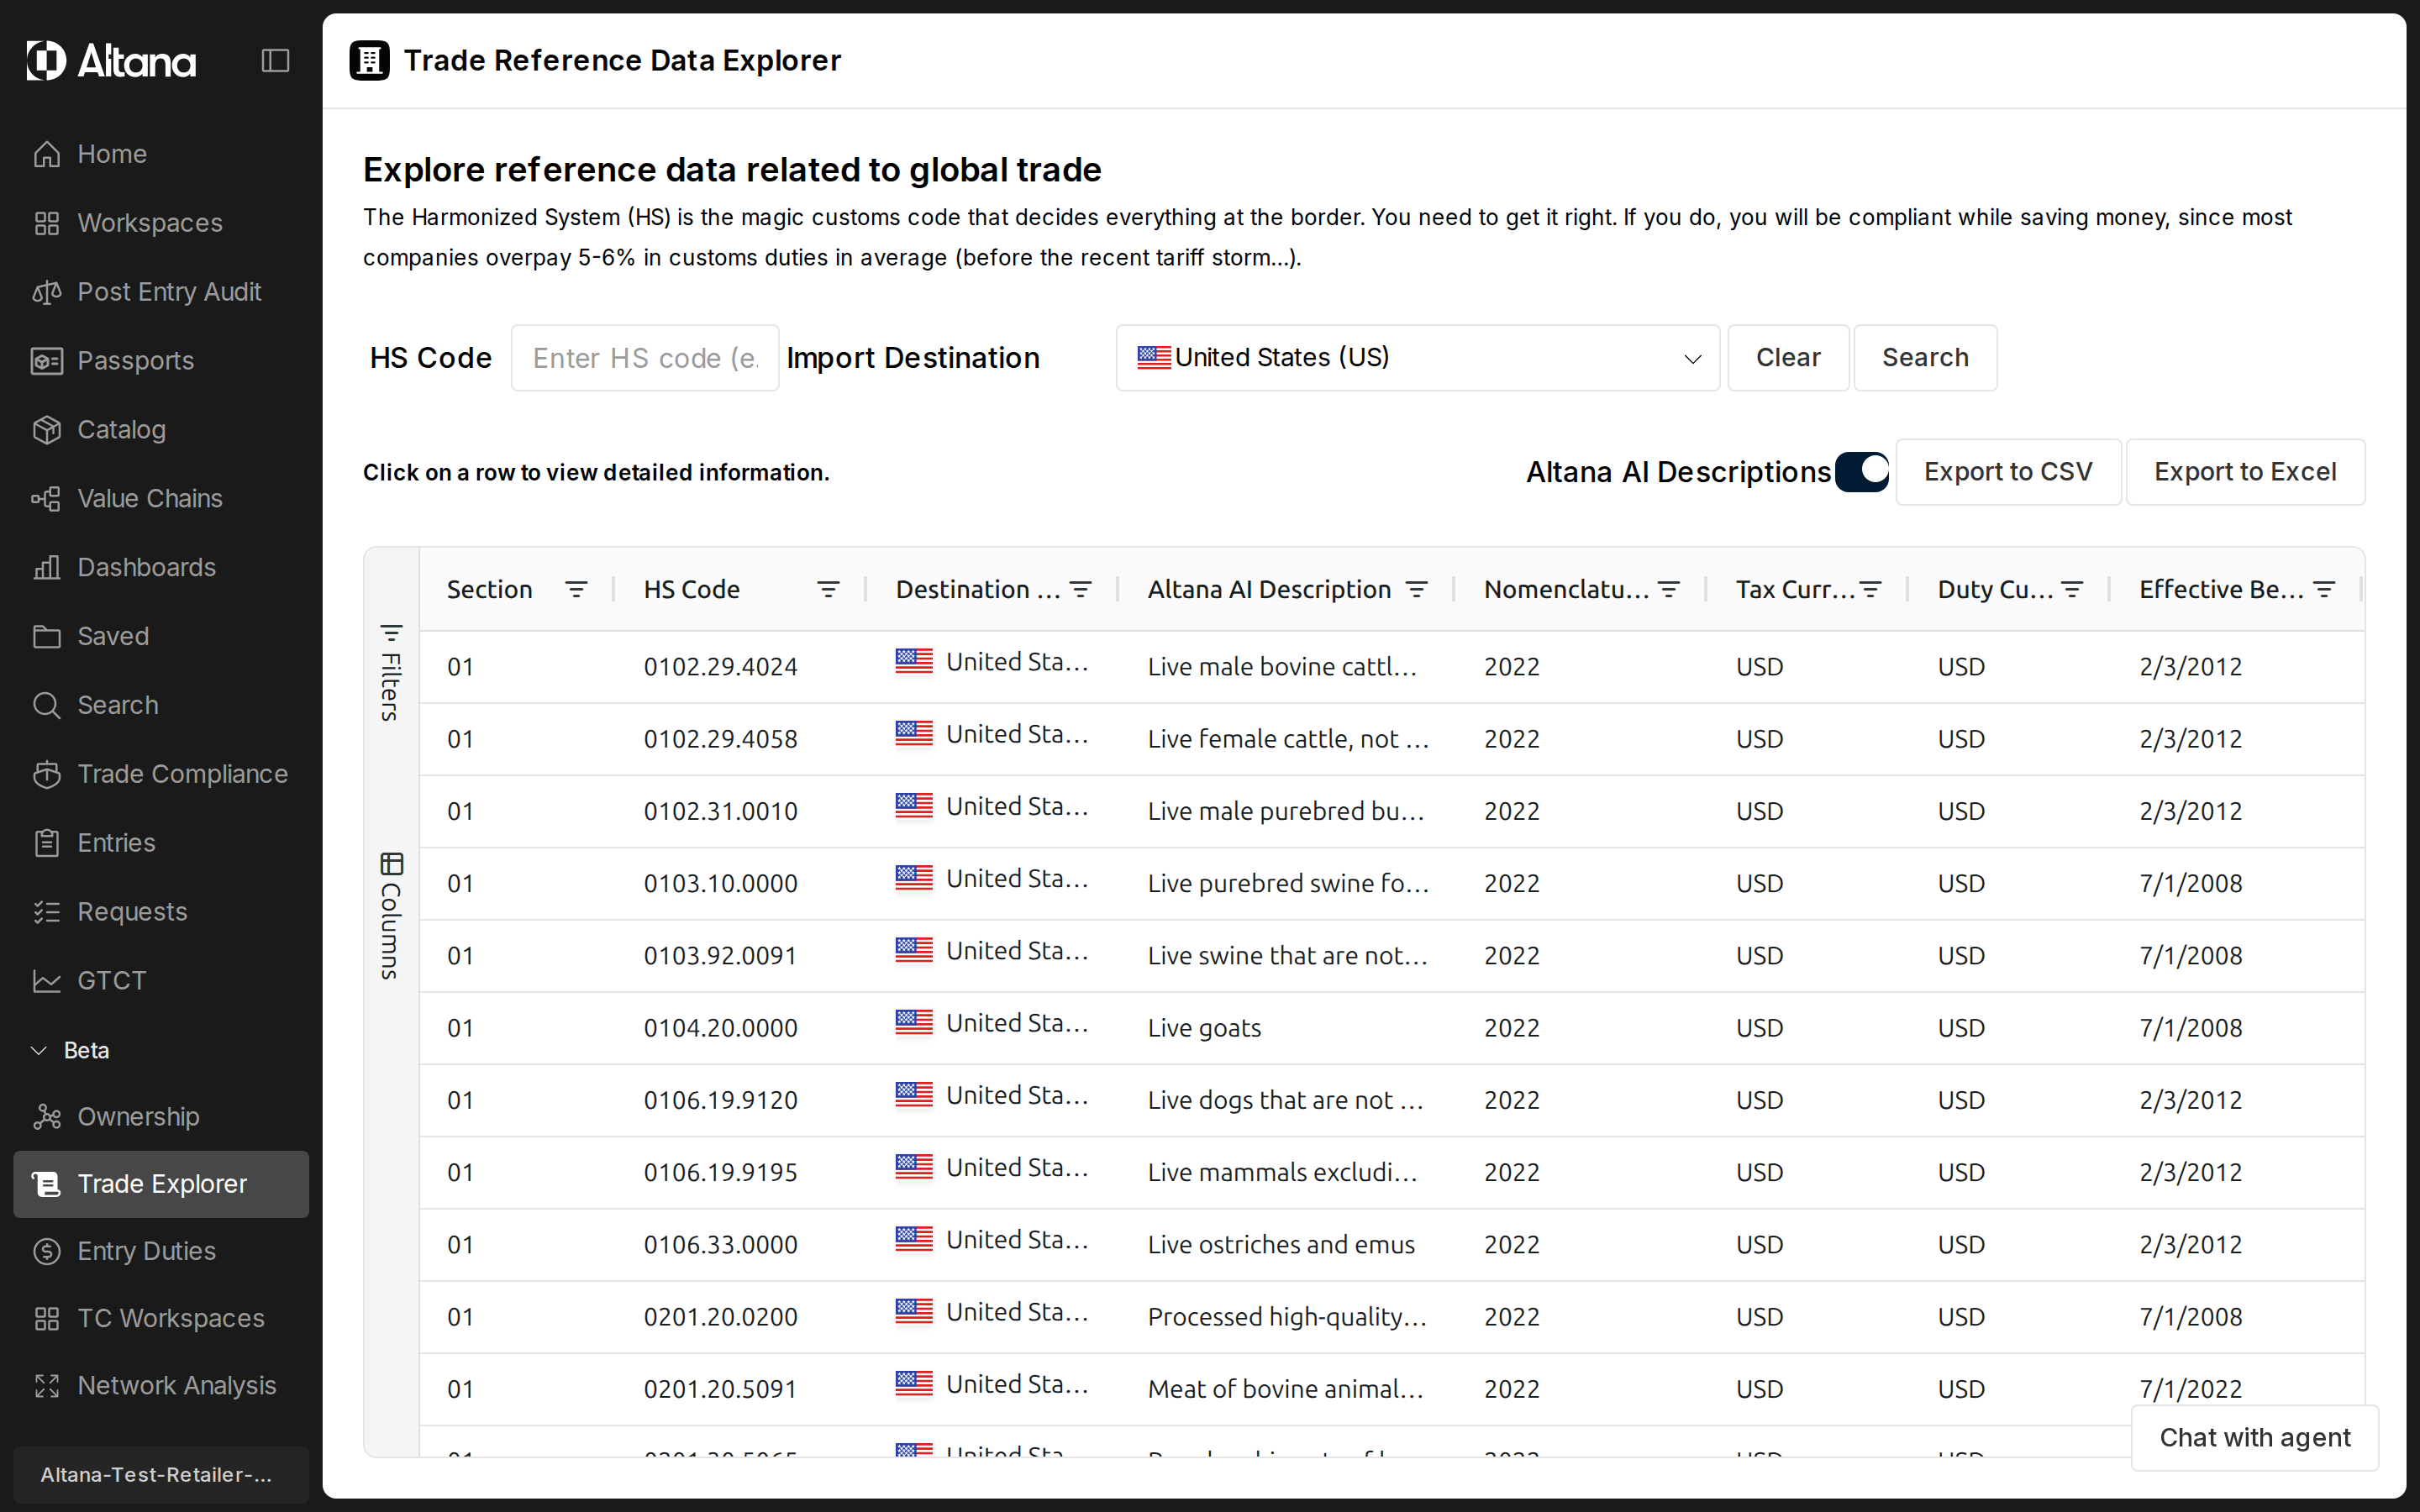Screen dimensions: 2420x1512
Task: Click the Trade Compliance icon
Action: (47, 774)
